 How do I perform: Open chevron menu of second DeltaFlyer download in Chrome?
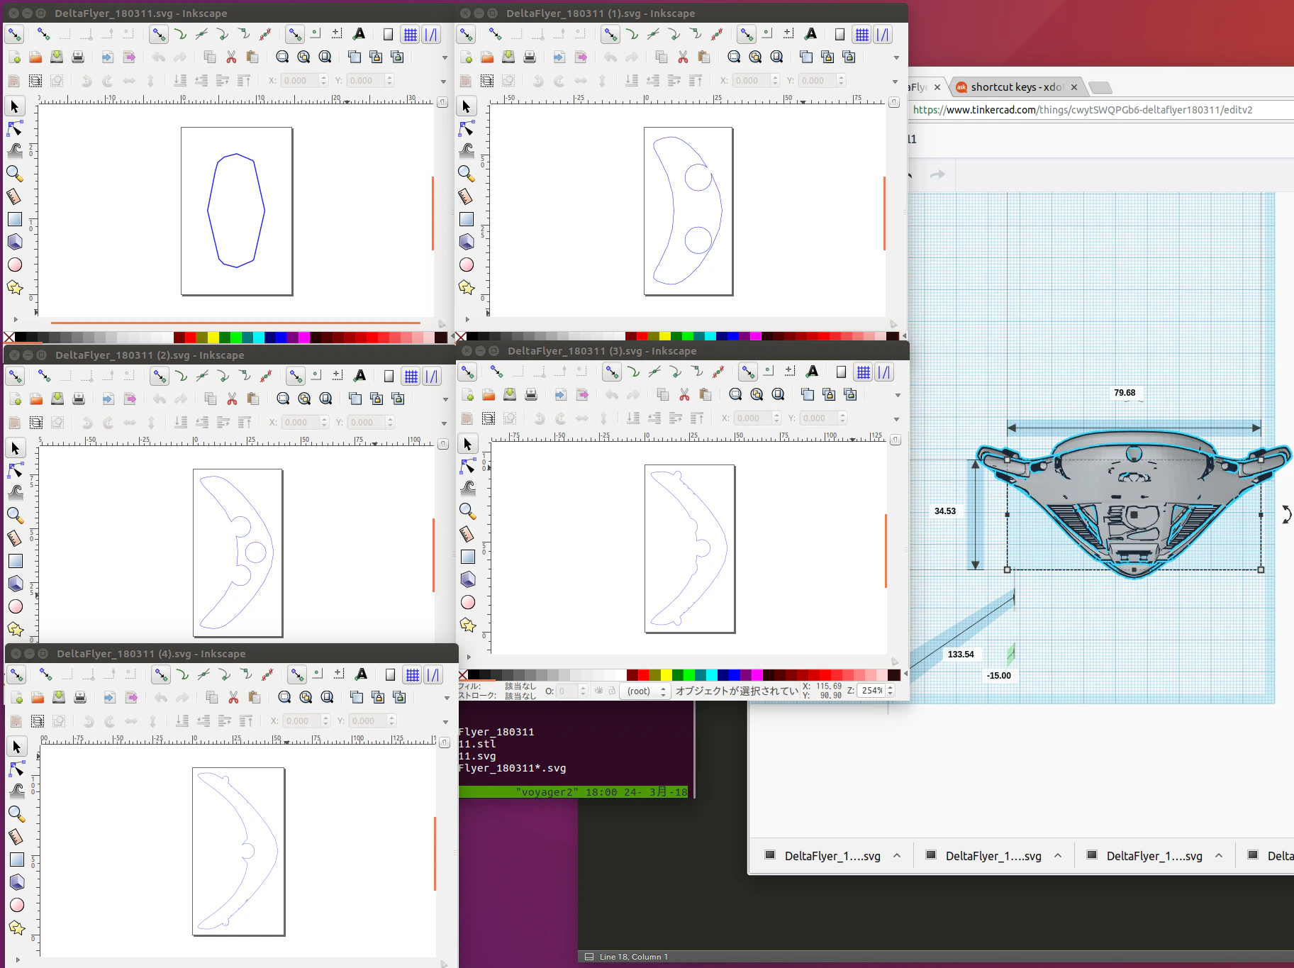click(x=1058, y=855)
